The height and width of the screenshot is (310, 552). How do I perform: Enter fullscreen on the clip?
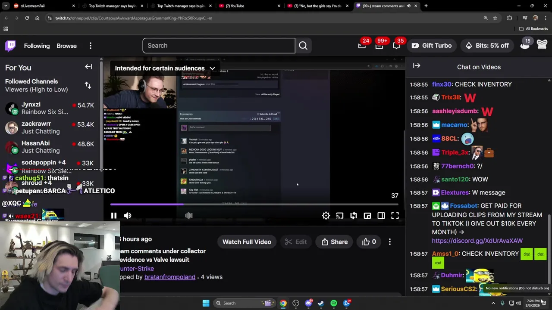pyautogui.click(x=395, y=216)
